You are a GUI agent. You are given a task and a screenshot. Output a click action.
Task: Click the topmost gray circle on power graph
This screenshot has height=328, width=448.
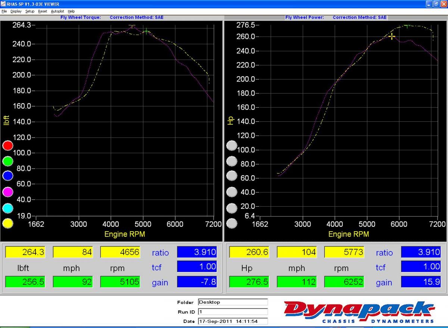point(232,145)
